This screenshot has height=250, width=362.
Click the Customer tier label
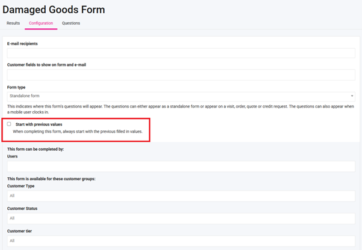point(19,231)
